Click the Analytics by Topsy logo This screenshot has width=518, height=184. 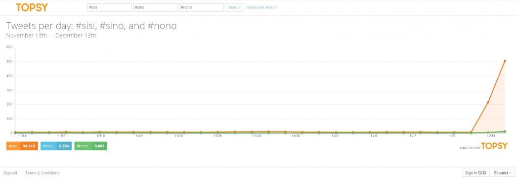(483, 147)
